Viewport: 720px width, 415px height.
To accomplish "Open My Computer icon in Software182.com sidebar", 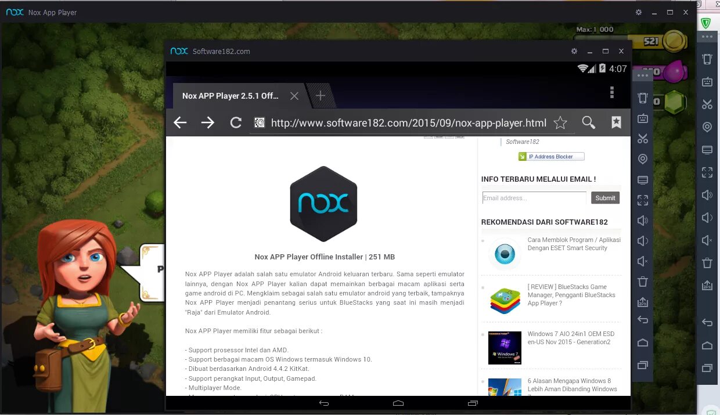I will 643,180.
